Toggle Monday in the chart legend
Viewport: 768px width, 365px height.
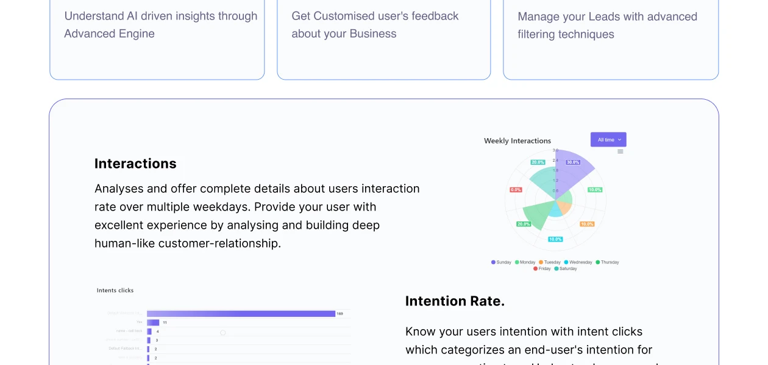coord(525,262)
